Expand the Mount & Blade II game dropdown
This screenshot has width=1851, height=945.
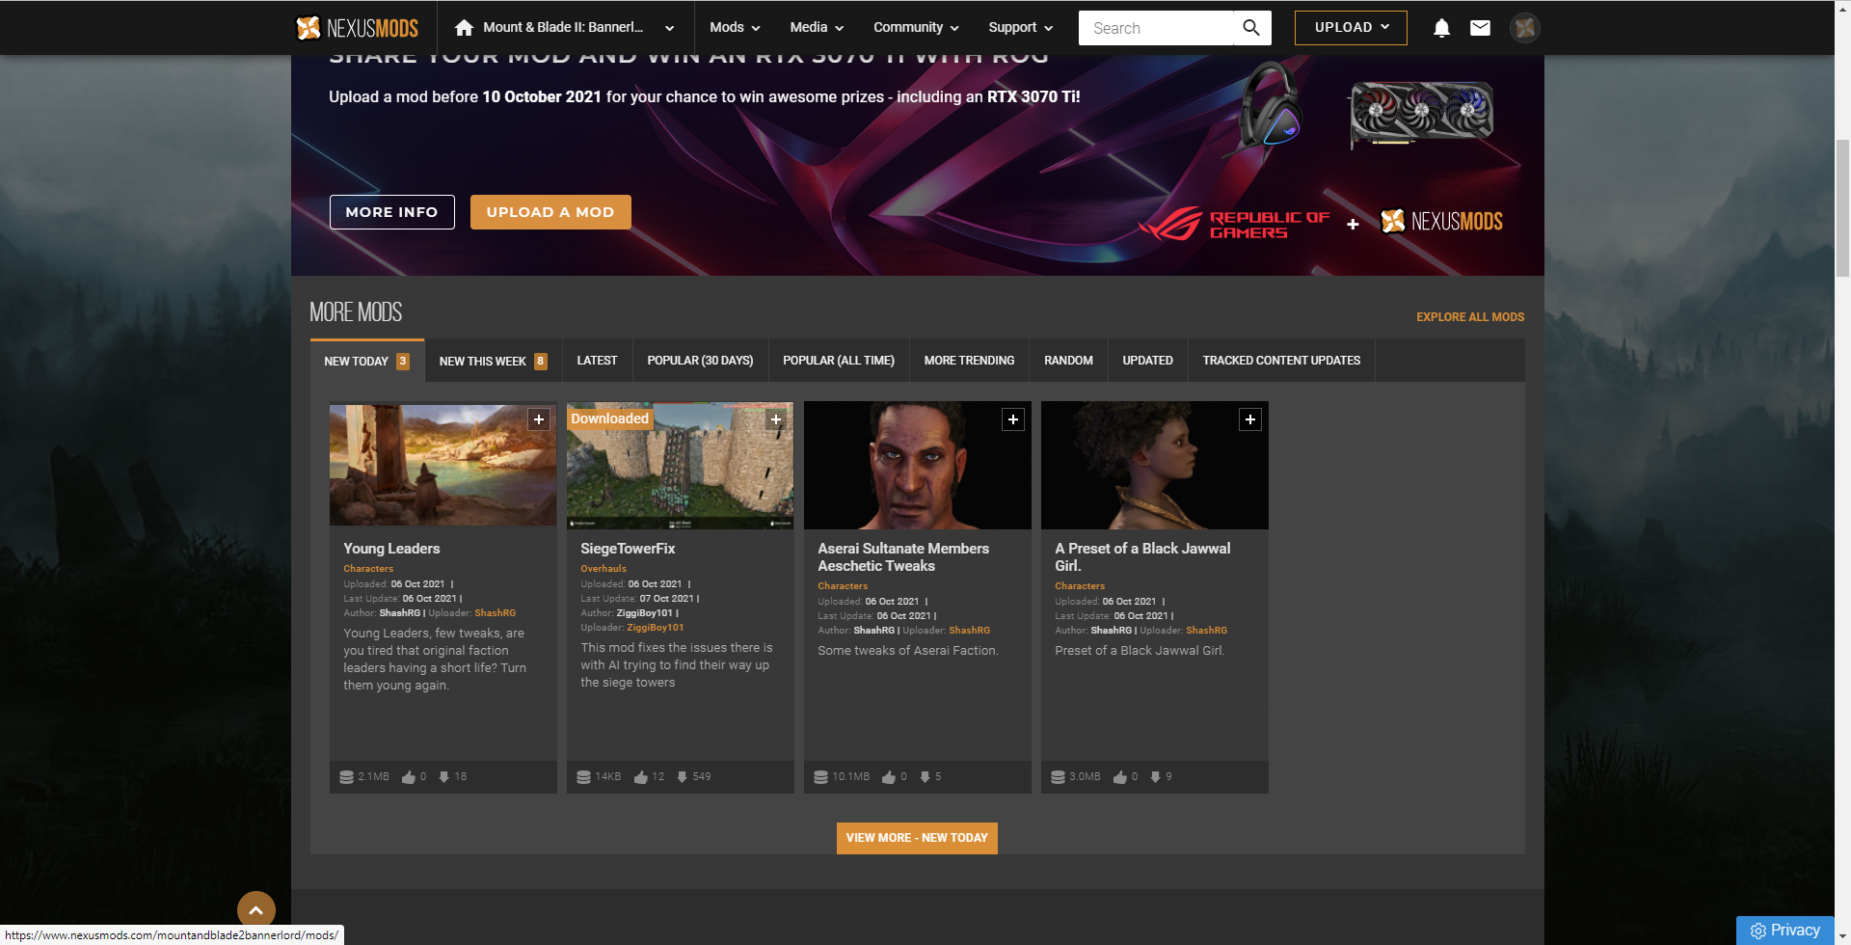[x=669, y=28]
